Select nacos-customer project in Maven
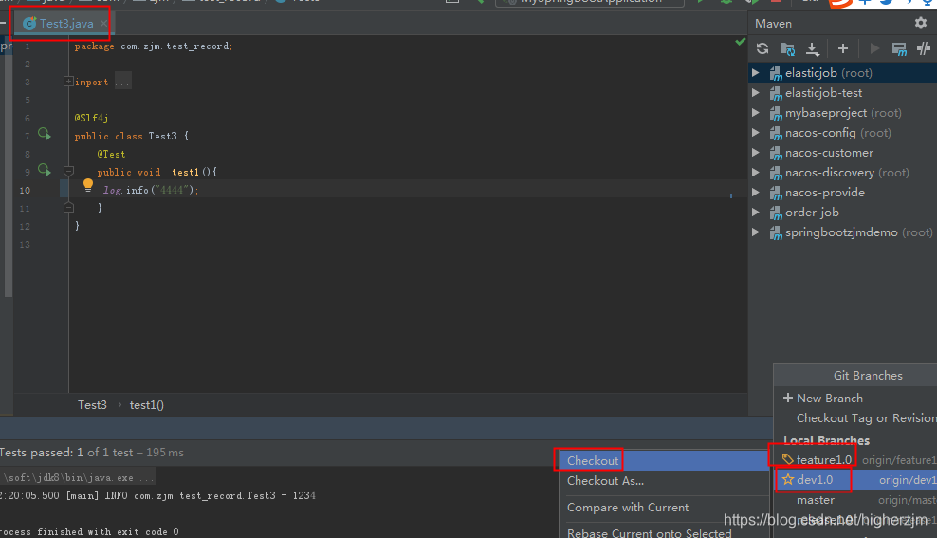Image resolution: width=937 pixels, height=538 pixels. tap(842, 153)
